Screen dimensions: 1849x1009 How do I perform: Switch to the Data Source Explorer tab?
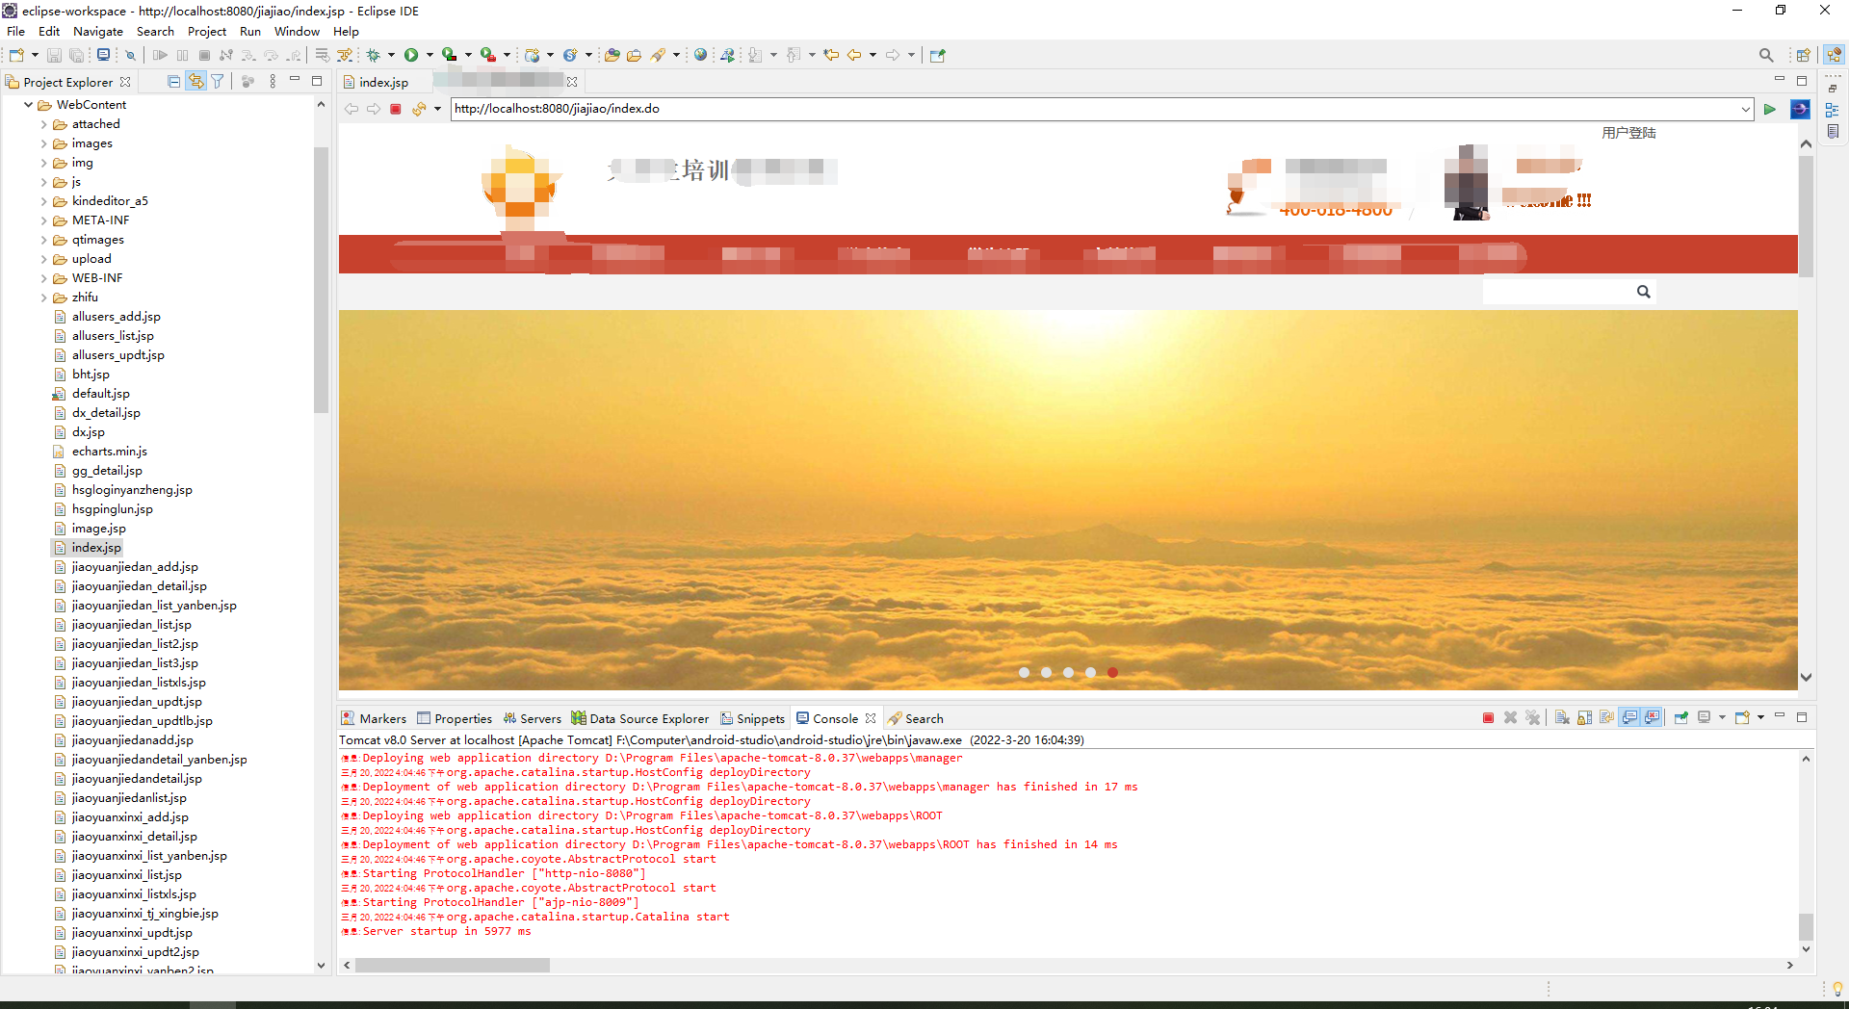pyautogui.click(x=640, y=718)
